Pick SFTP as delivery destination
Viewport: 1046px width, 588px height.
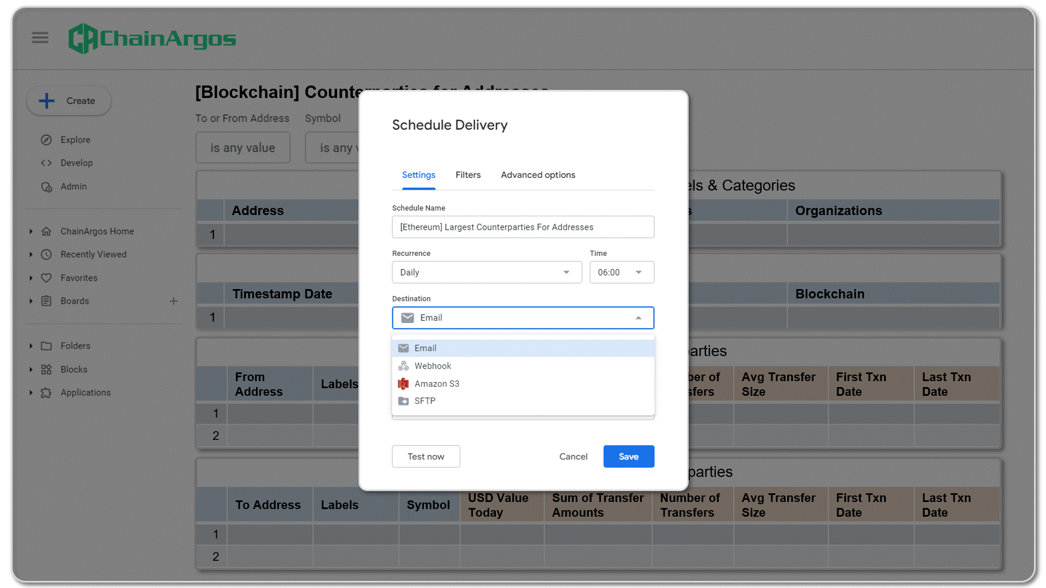click(424, 401)
